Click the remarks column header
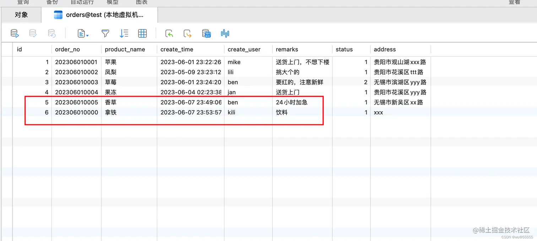The width and height of the screenshot is (537, 241). click(x=302, y=49)
